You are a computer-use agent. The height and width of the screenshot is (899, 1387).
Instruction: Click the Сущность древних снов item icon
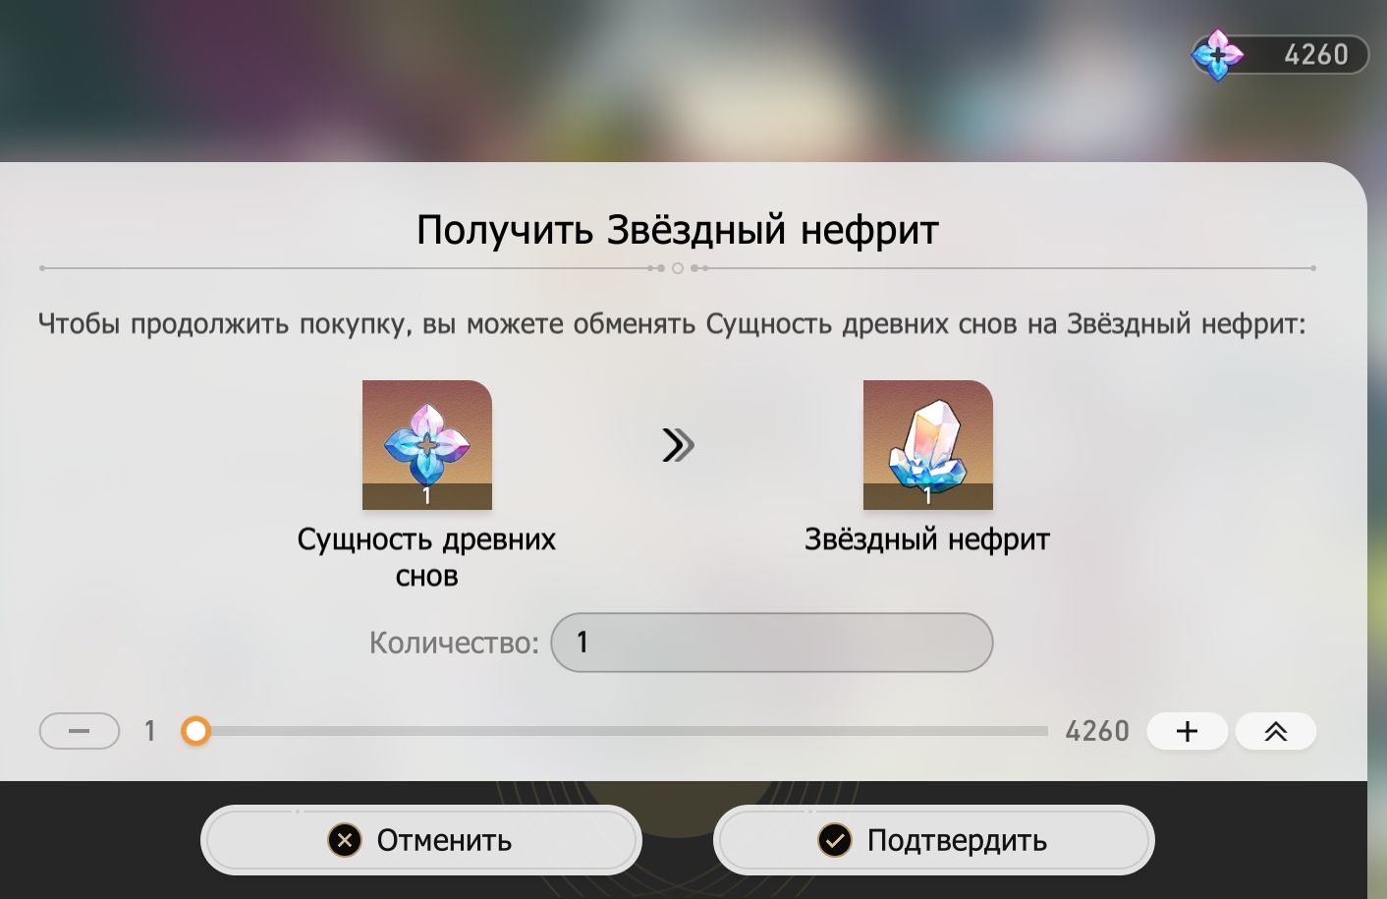pos(427,445)
